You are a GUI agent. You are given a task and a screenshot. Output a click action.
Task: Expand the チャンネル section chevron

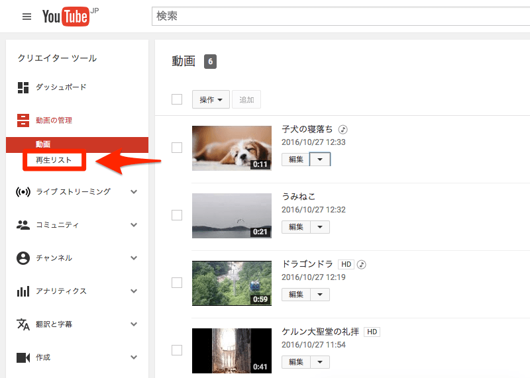click(x=134, y=258)
